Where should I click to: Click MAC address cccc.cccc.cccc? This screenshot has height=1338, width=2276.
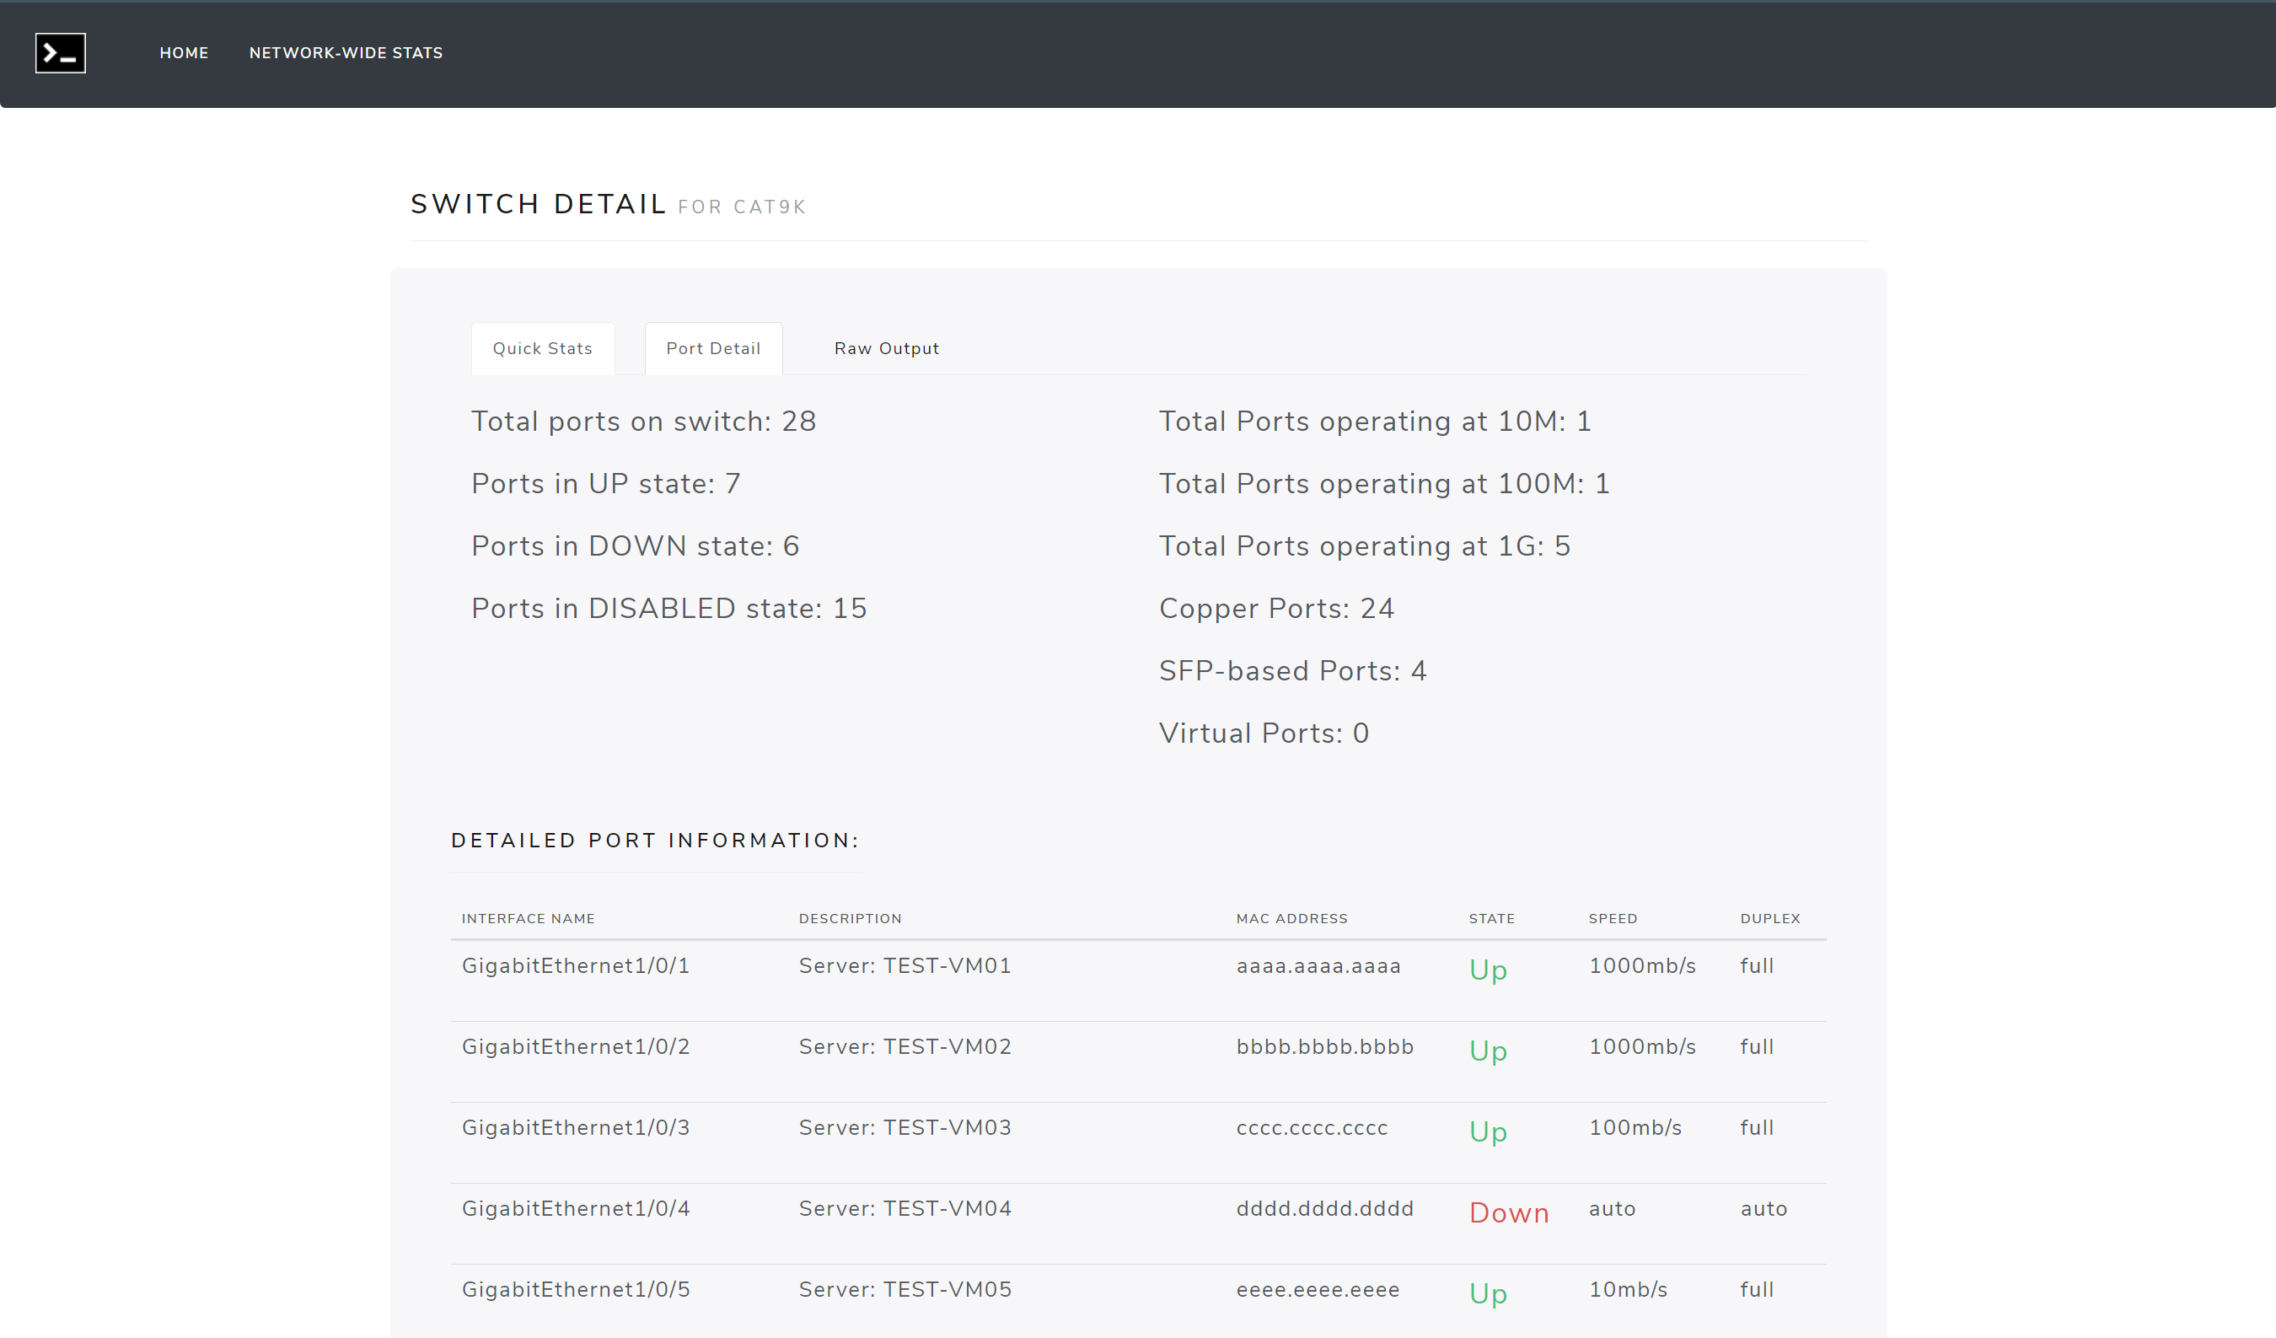pos(1312,1128)
